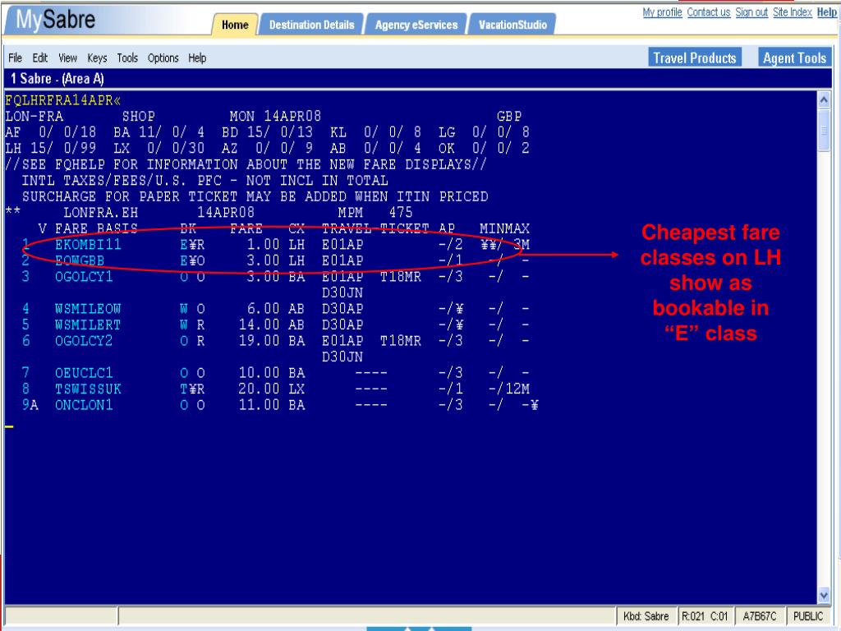Click the 12M max stay for TSWISSUK
Image resolution: width=841 pixels, height=631 pixels.
(x=517, y=389)
